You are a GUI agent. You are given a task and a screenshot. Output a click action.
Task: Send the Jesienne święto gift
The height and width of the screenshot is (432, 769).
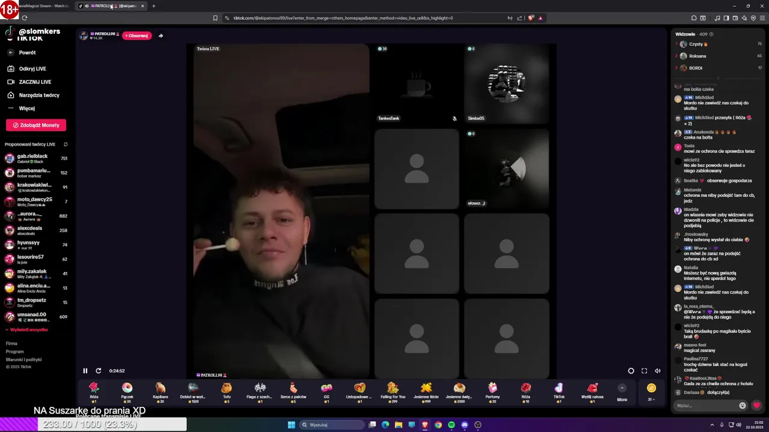459,392
